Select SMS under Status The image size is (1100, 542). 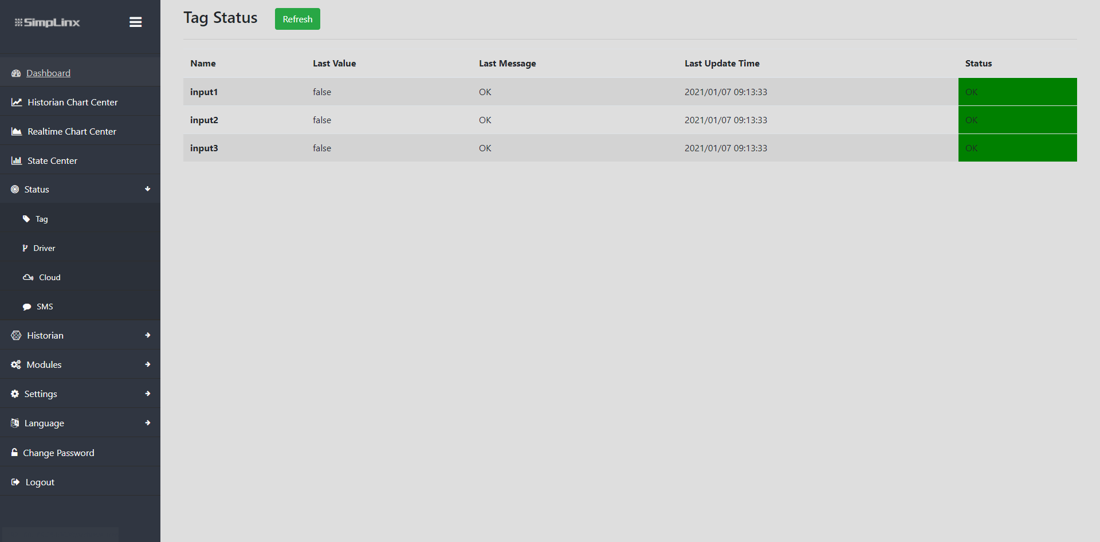(45, 307)
